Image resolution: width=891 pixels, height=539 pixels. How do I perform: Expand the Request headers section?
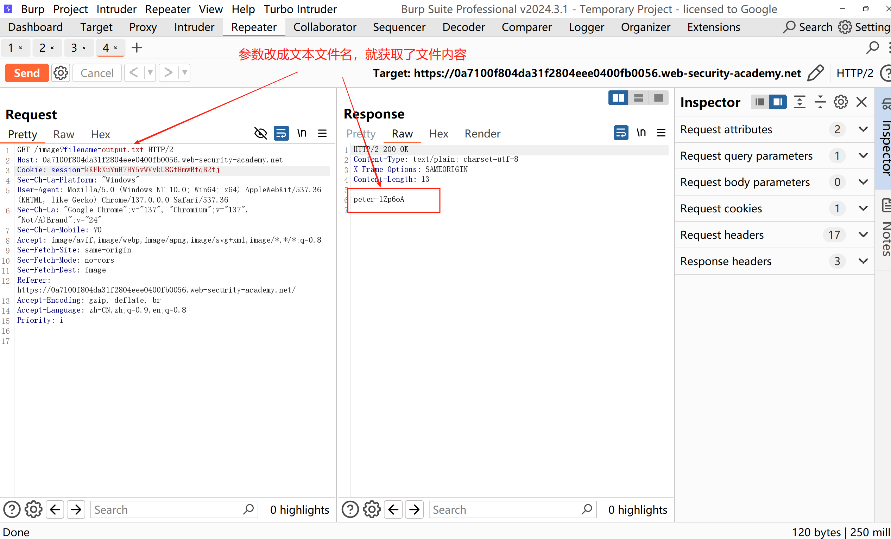(x=863, y=235)
